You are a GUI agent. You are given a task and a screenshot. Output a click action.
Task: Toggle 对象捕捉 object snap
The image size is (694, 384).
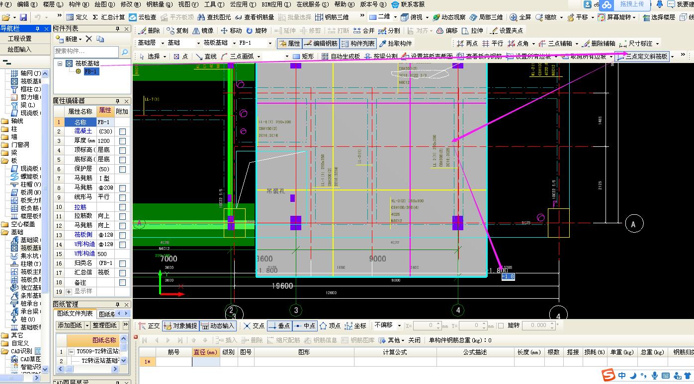[180, 326]
